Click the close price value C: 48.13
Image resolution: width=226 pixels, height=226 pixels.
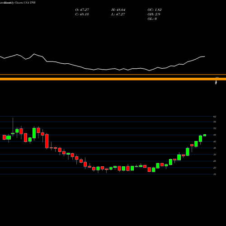tap(82, 14)
